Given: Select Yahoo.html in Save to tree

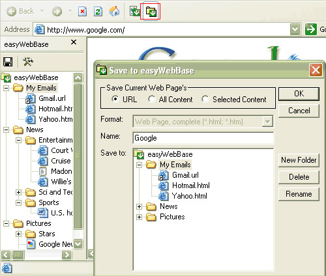Looking at the screenshot, I should pos(189,196).
